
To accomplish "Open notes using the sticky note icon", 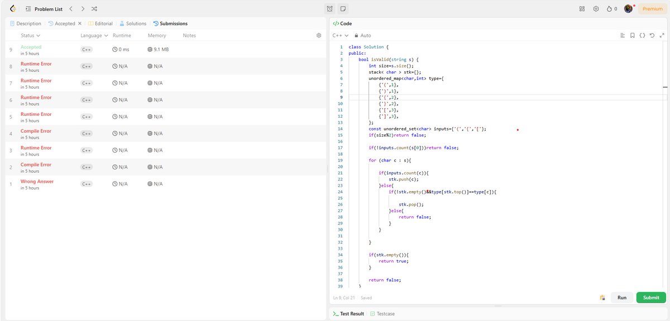I will coord(342,8).
